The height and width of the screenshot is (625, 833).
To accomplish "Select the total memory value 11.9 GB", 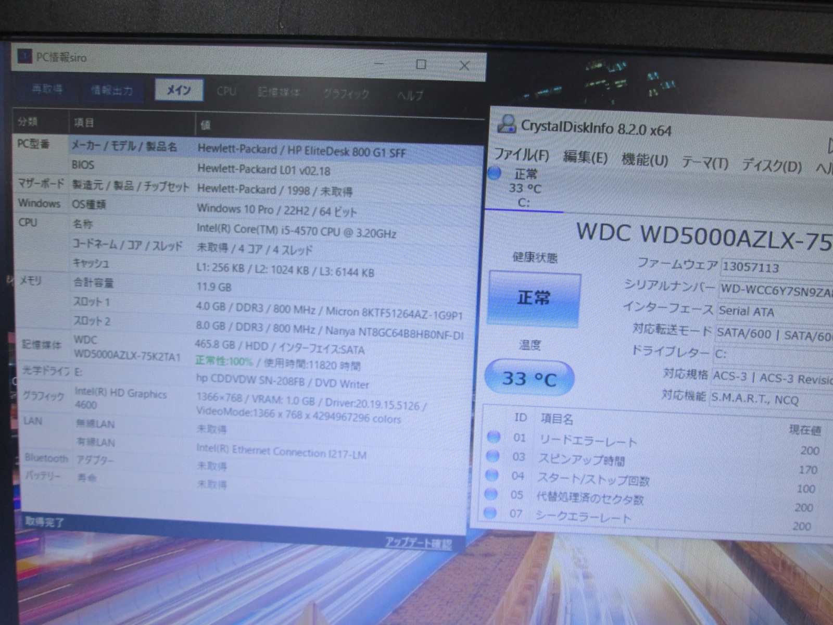I will coord(213,287).
